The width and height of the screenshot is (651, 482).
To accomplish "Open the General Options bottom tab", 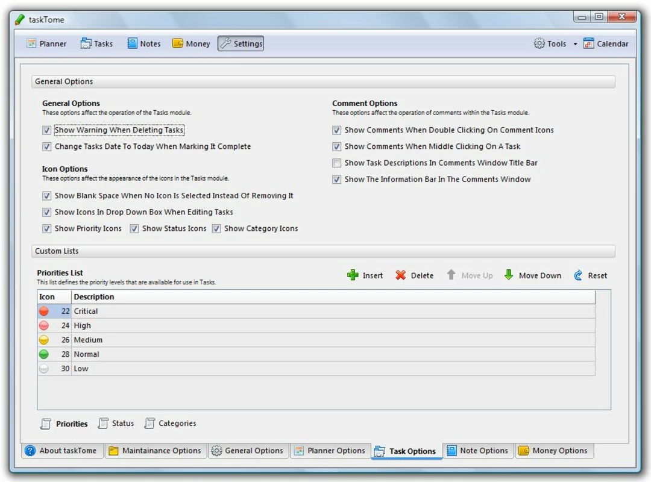I will 248,451.
